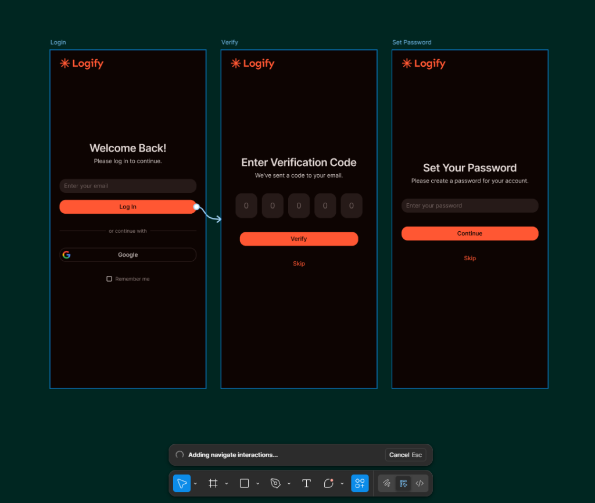The image size is (595, 503).
Task: Select the Pen tool
Action: point(275,483)
